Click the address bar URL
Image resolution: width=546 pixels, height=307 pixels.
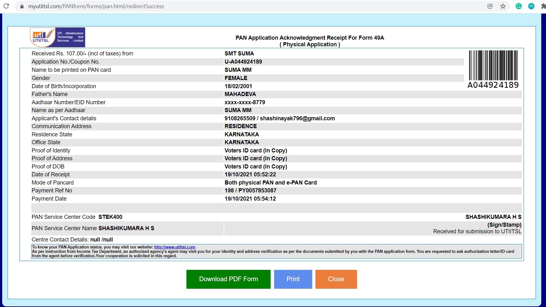coord(96,6)
